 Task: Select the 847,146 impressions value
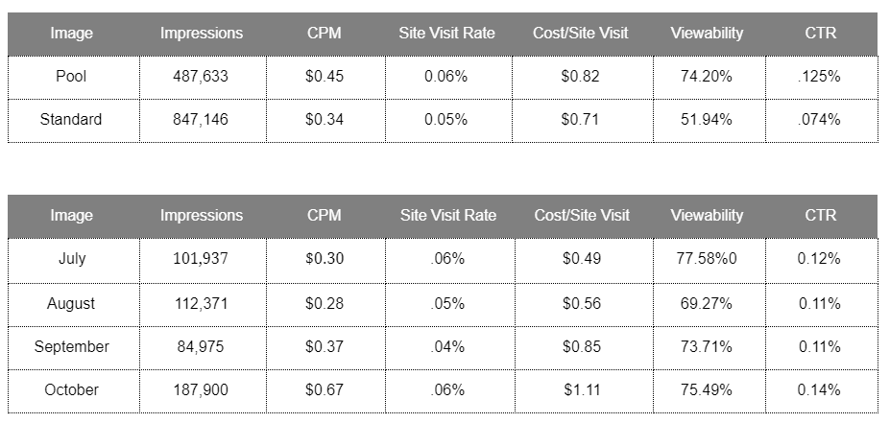[201, 120]
